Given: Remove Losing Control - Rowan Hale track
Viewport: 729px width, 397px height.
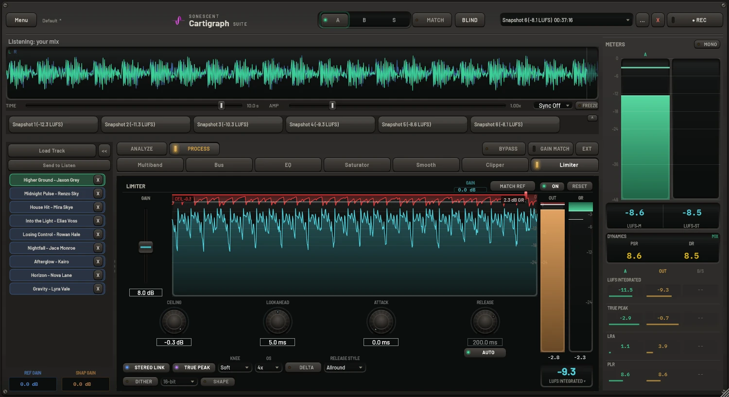Looking at the screenshot, I should [x=98, y=234].
